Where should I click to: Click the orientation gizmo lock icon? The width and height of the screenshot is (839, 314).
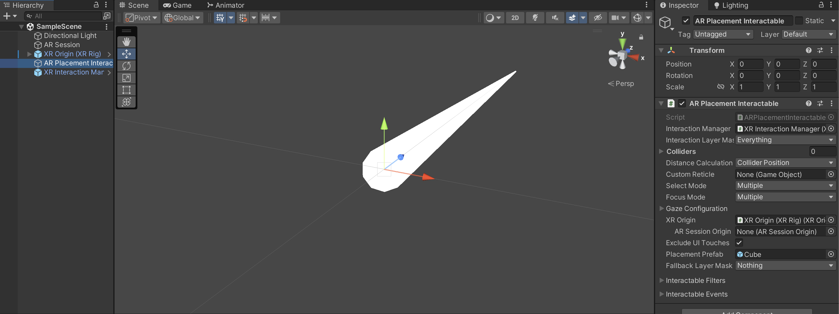pyautogui.click(x=641, y=37)
